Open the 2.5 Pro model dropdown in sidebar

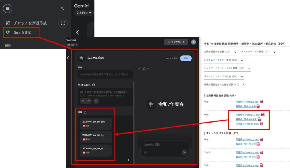coord(84,13)
